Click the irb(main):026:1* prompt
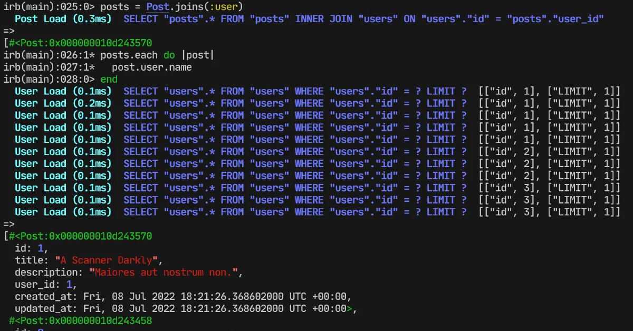This screenshot has width=633, height=331. [x=49, y=55]
